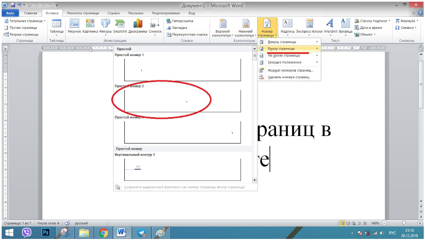Switch to the Ссылки tab
This screenshot has width=425, height=241.
point(113,13)
